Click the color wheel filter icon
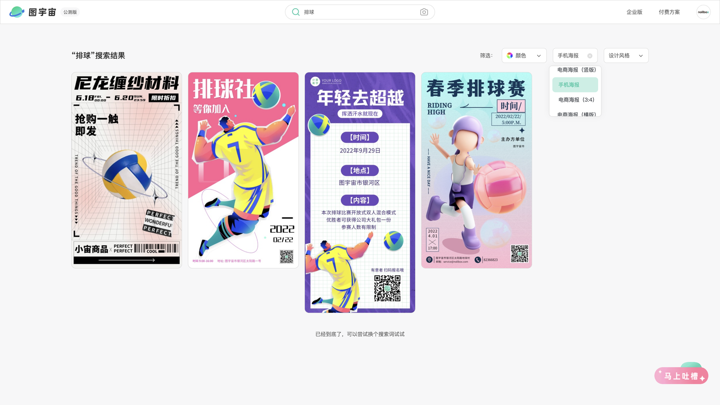Screen dimensions: 720x405 pyautogui.click(x=510, y=56)
